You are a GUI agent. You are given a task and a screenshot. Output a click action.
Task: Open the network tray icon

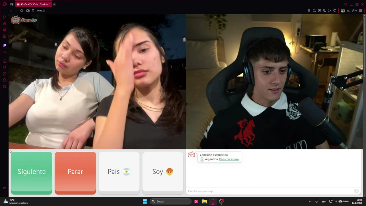click(331, 201)
